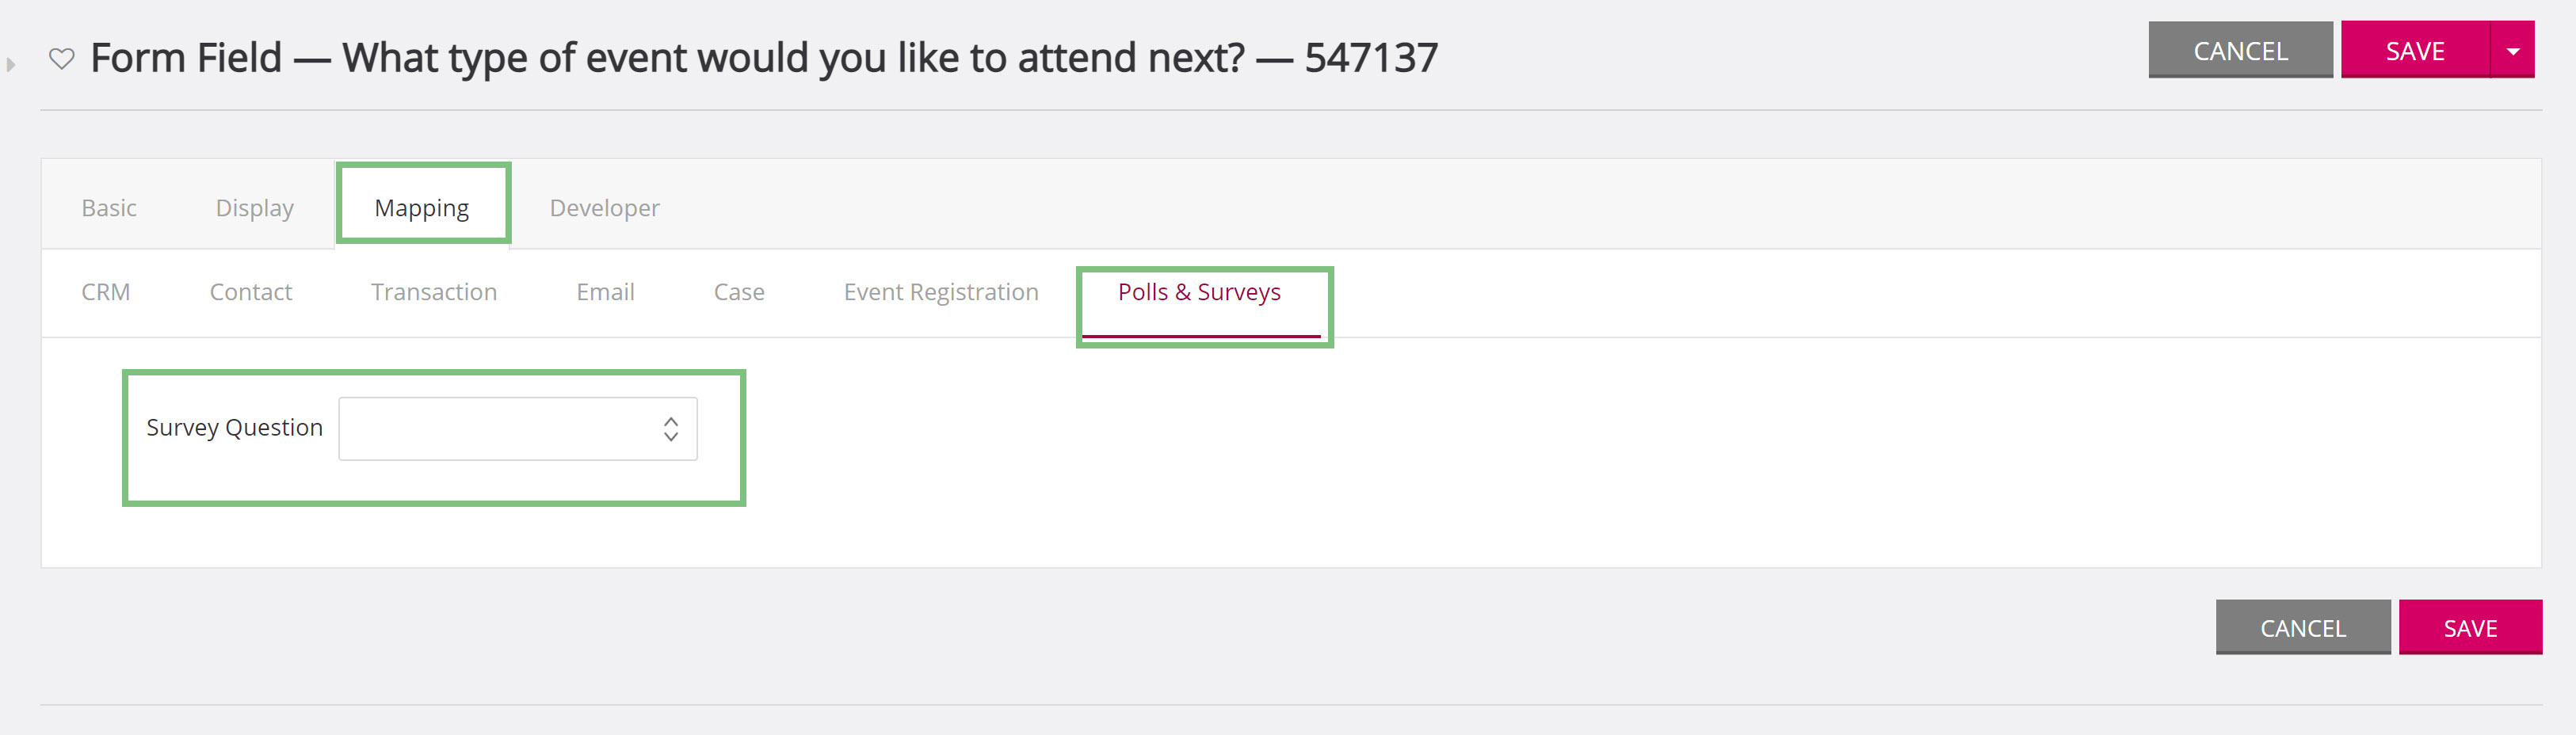Click the heart favorite icon
Image resolution: width=2576 pixels, height=735 pixels.
coord(62,59)
